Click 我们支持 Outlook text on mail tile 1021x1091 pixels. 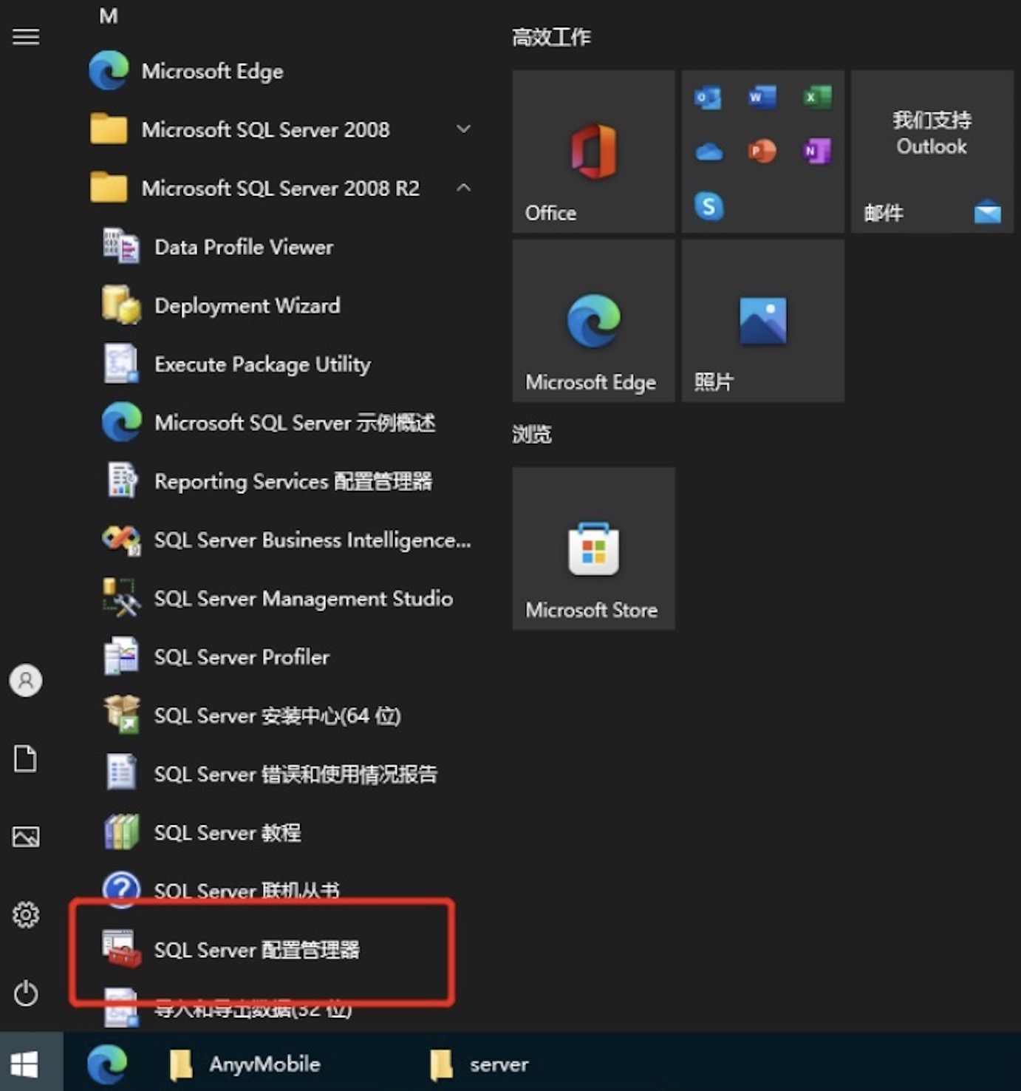click(932, 133)
